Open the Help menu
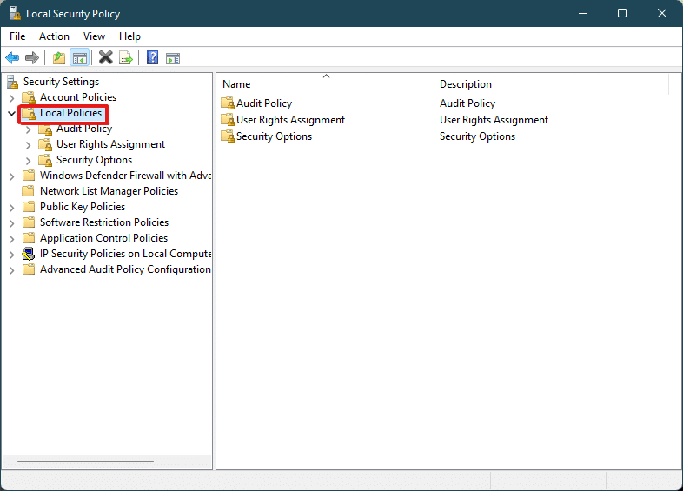This screenshot has width=683, height=491. [129, 36]
